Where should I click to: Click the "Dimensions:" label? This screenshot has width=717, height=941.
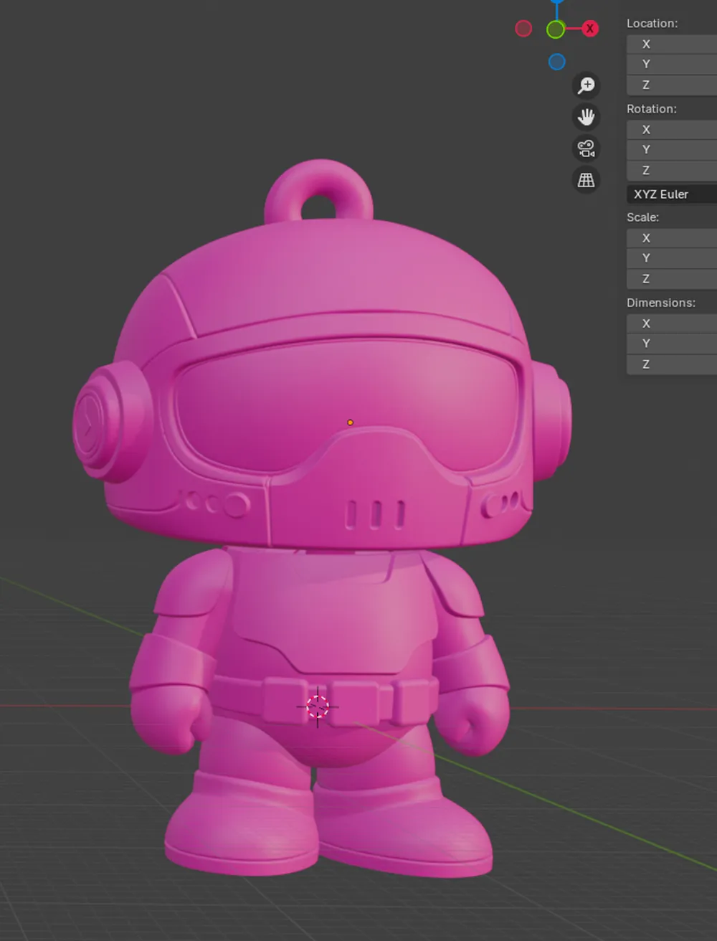(661, 303)
